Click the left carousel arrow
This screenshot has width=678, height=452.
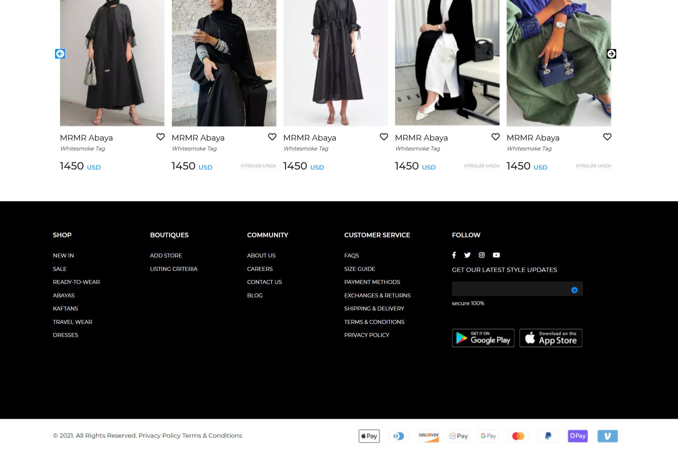click(60, 54)
